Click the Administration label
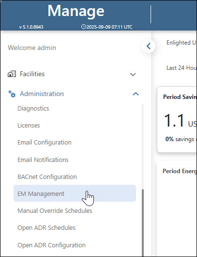The image size is (197, 257). [42, 94]
